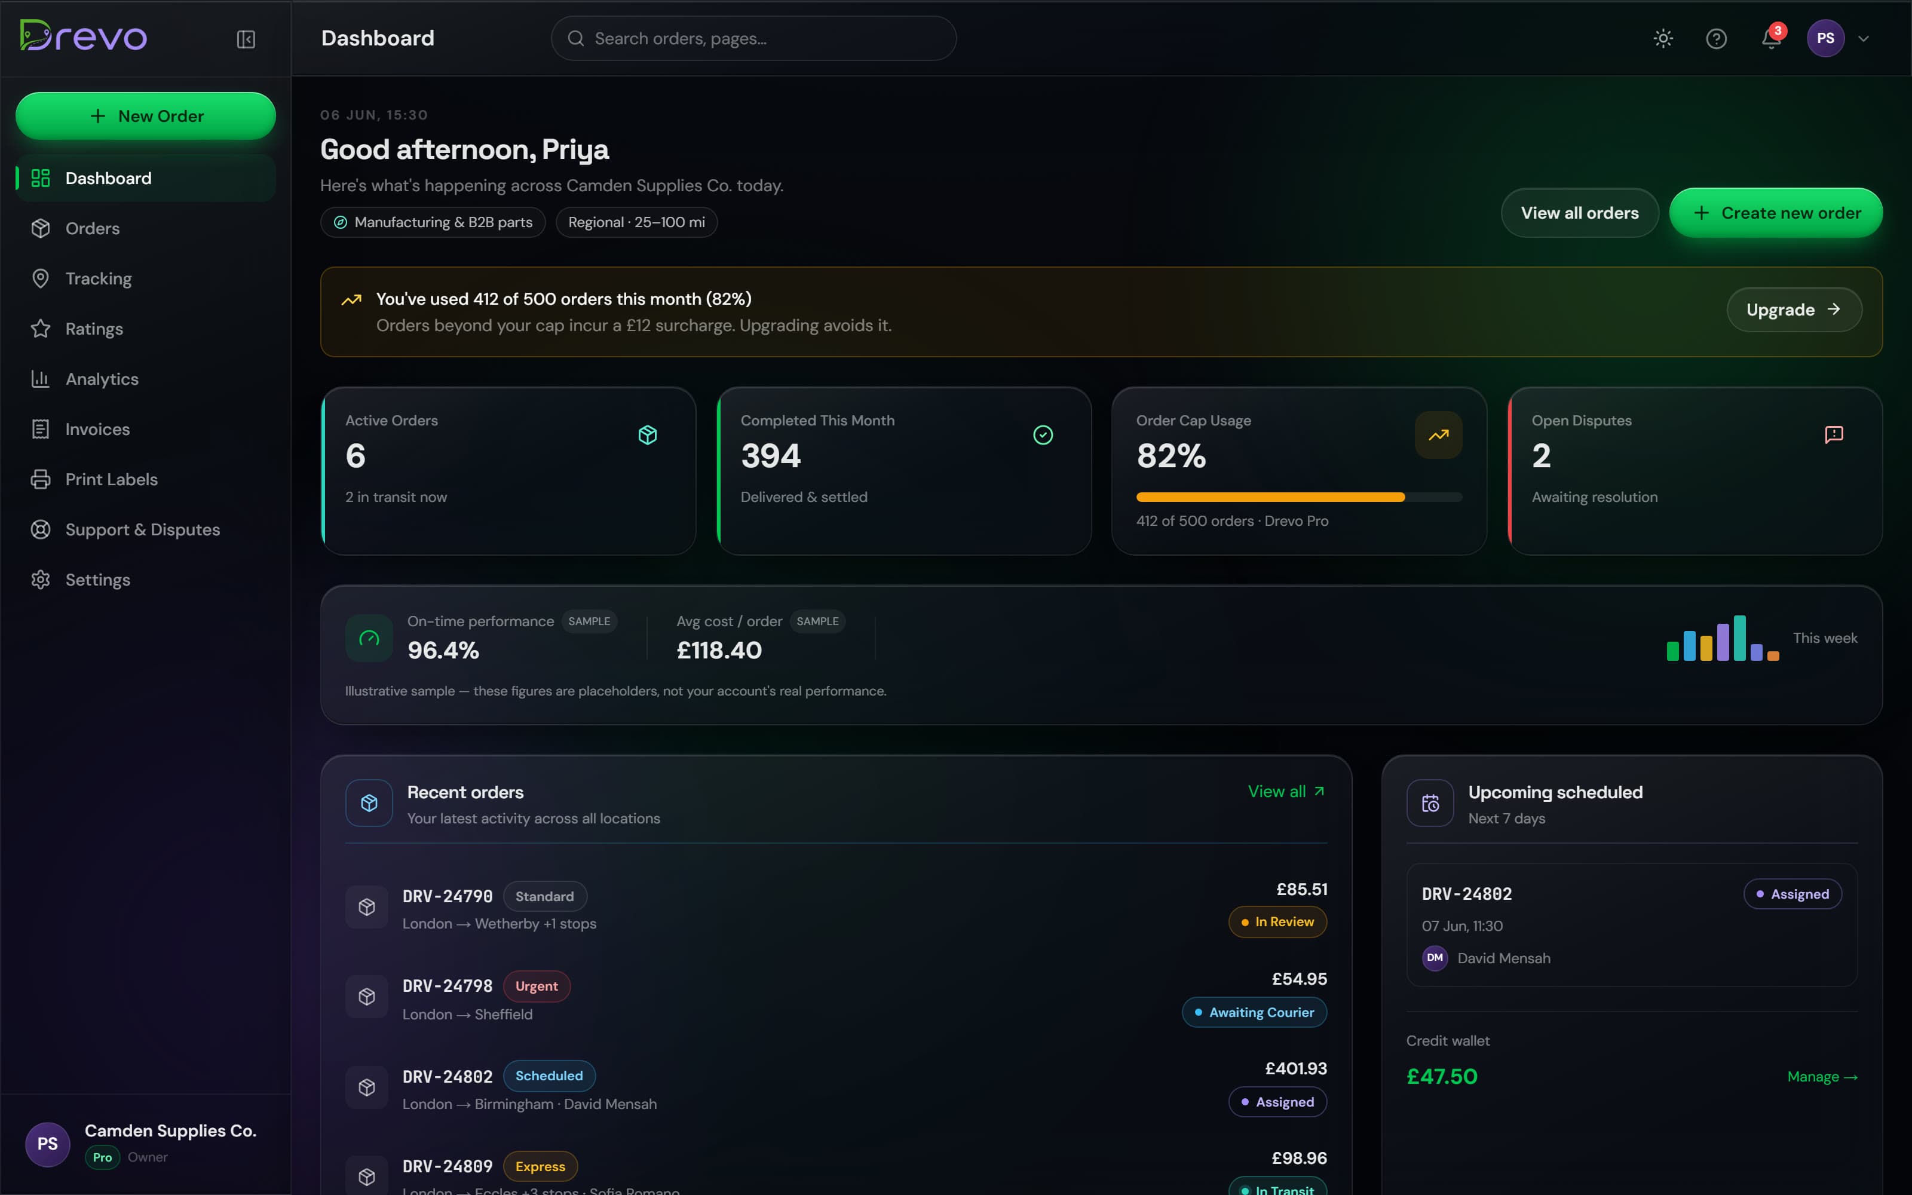The height and width of the screenshot is (1195, 1912).
Task: Open Support & Disputes in sidebar
Action: 145,529
